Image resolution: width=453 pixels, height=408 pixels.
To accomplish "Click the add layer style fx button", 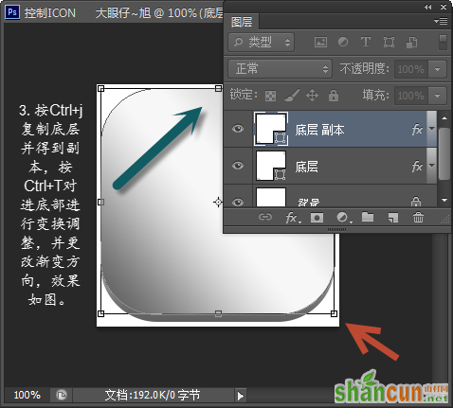I will point(293,218).
